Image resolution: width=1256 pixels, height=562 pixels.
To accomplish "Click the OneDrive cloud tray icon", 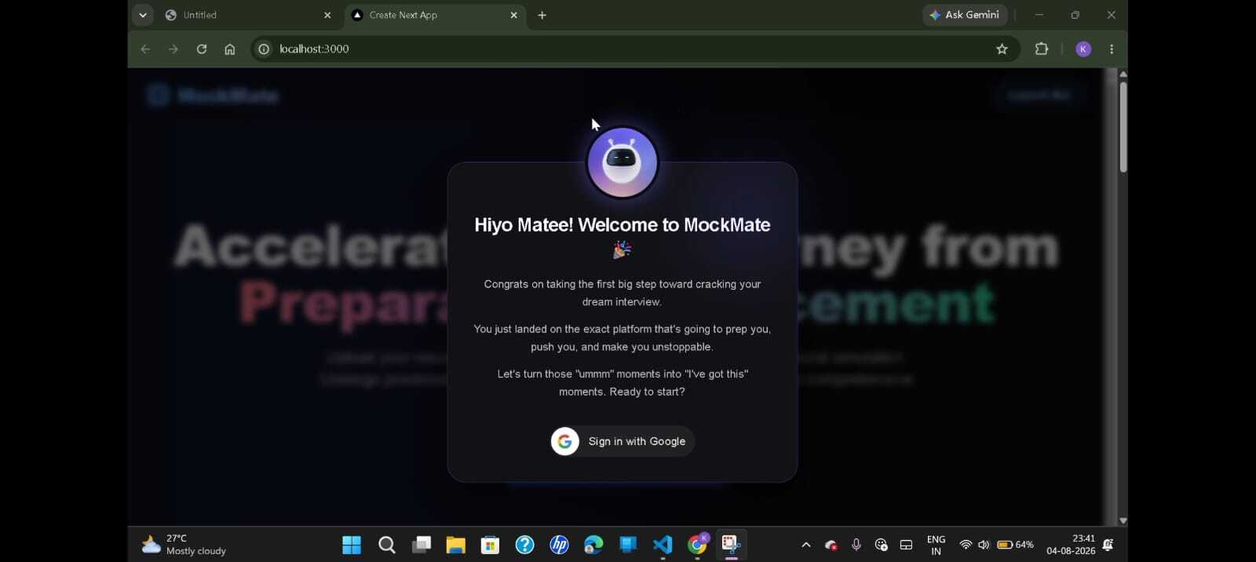I will (831, 545).
